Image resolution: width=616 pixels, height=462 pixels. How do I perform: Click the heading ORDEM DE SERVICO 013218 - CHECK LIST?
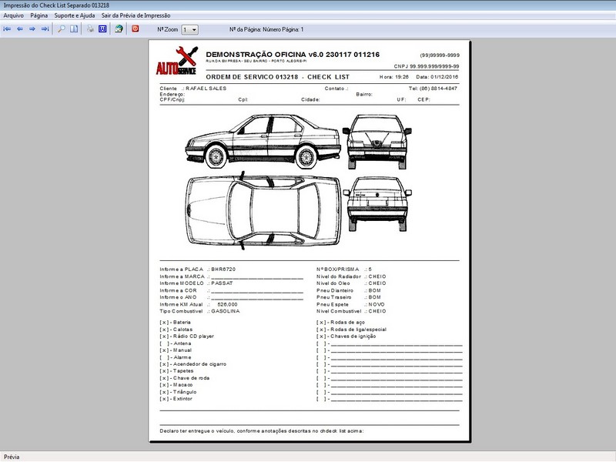tap(277, 77)
